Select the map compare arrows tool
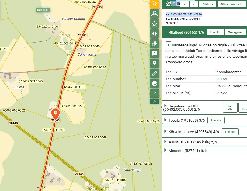247x191 pixels. (155, 34)
